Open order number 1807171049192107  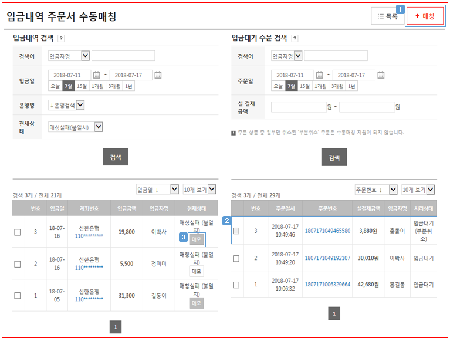click(327, 258)
